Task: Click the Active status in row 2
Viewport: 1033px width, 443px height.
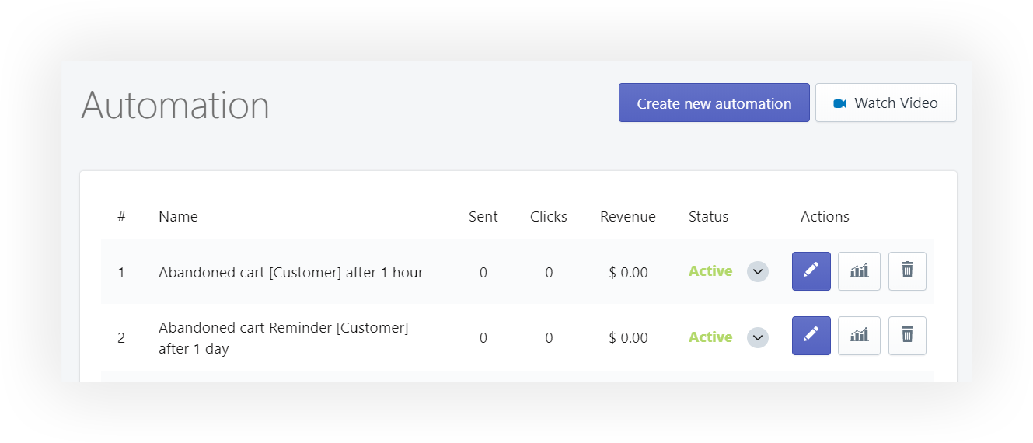Action: (x=710, y=337)
